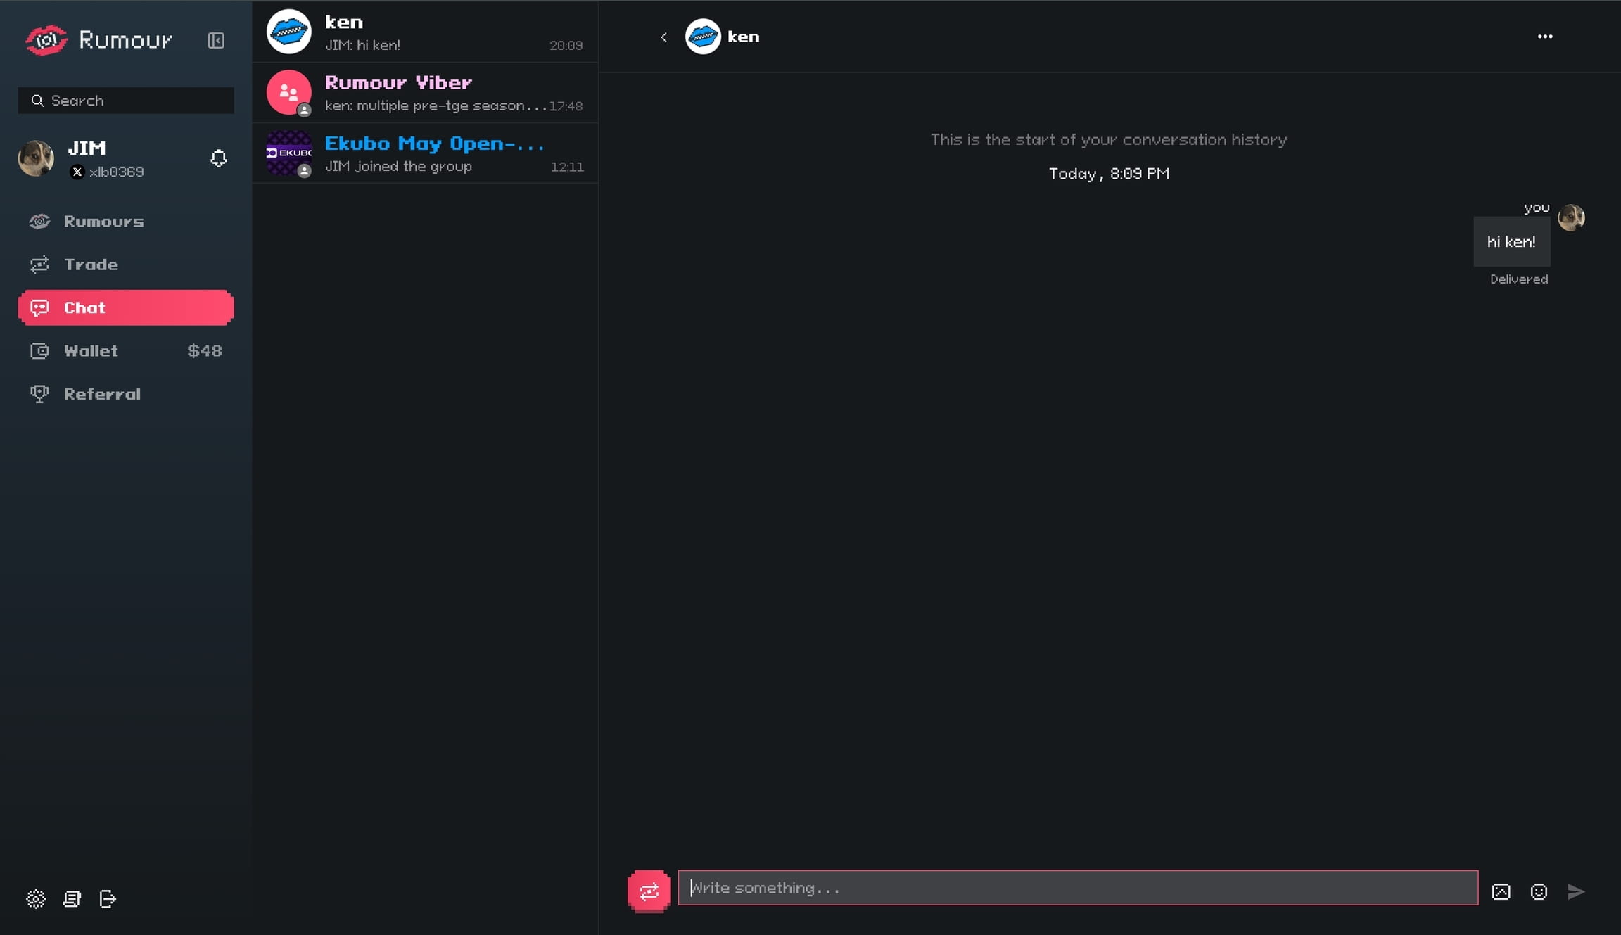Open the notes/docs icon at bottom
Screen dimensions: 1621x935
pos(72,898)
